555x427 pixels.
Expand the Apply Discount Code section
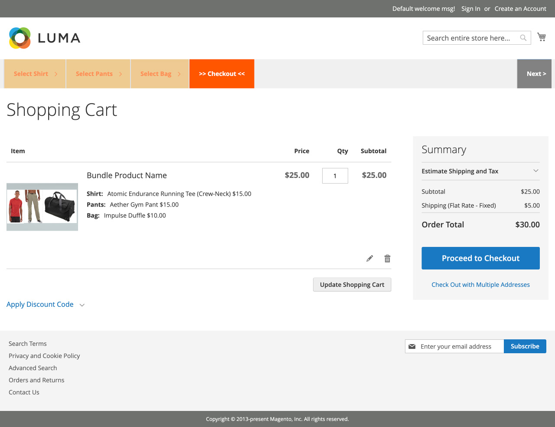point(40,304)
